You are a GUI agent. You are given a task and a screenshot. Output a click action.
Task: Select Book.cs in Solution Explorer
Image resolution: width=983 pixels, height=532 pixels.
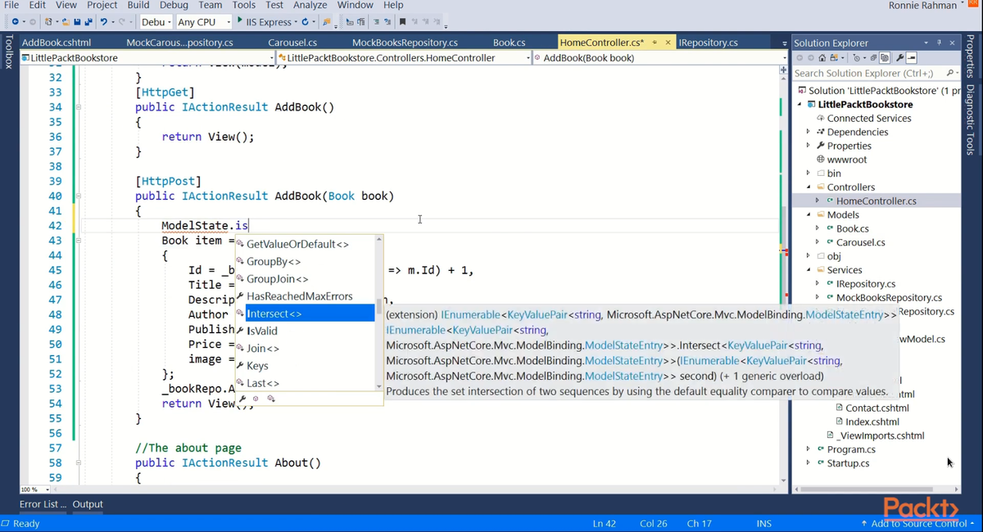[x=852, y=228]
